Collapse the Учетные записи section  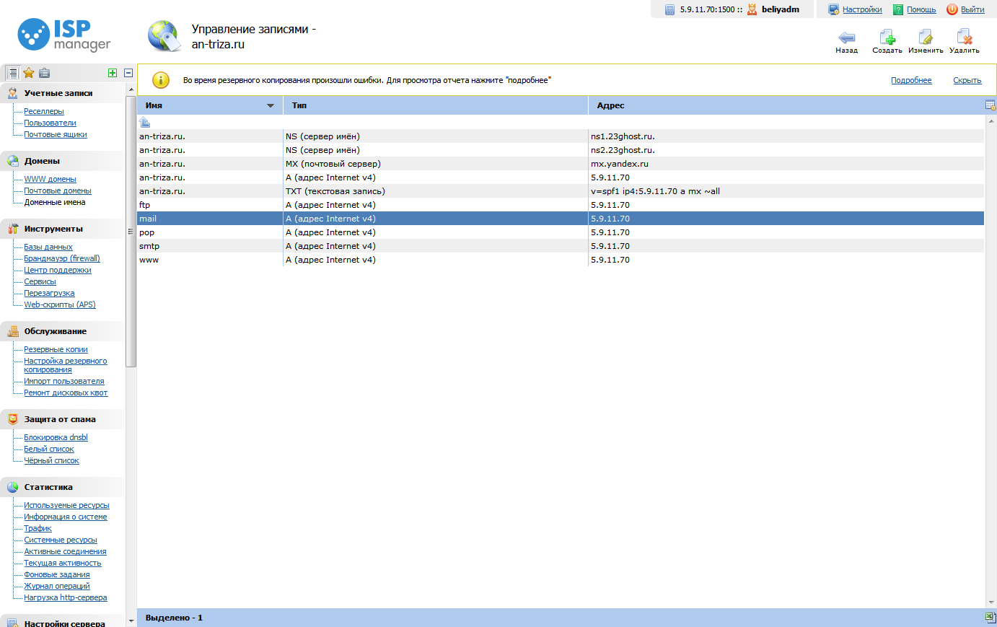click(62, 93)
